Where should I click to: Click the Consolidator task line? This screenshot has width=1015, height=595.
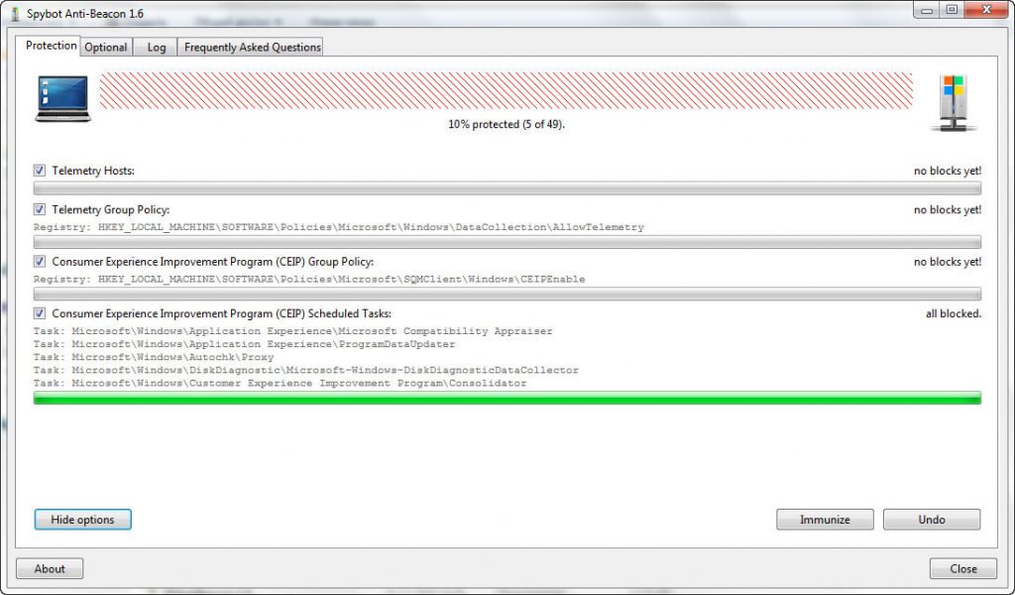point(281,383)
